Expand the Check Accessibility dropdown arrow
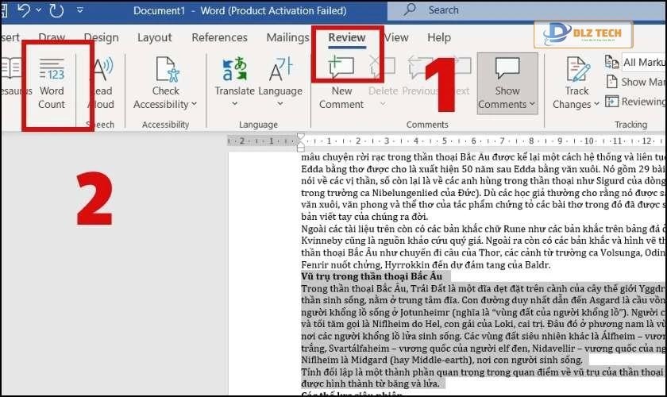667x397 pixels. [193, 105]
